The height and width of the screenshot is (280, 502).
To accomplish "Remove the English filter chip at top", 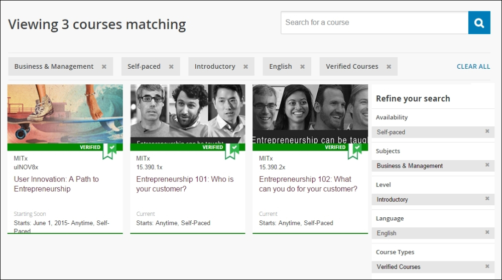I will coord(302,67).
